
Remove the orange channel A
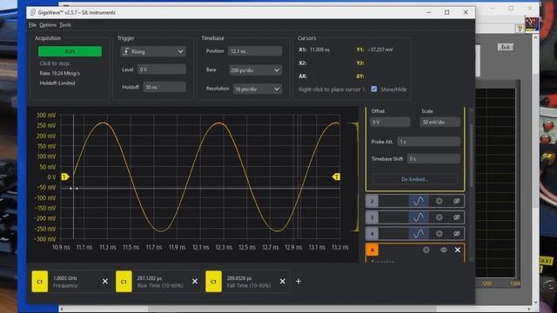tap(458, 250)
